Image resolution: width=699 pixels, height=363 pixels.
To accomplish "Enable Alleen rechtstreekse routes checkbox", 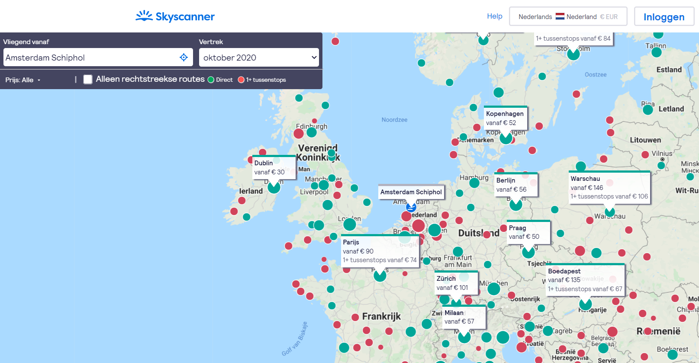I will (88, 79).
